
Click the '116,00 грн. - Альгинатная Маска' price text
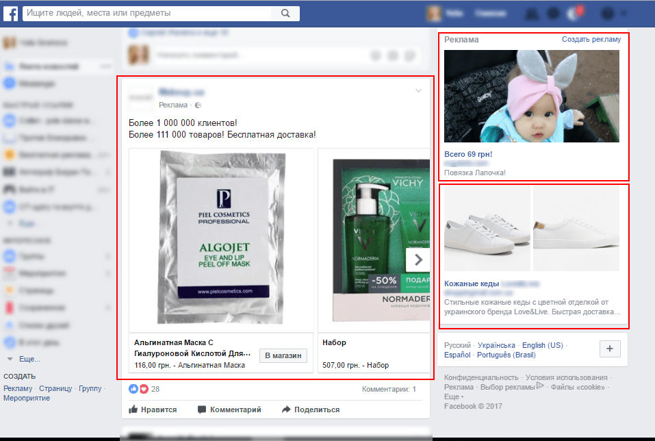[190, 366]
